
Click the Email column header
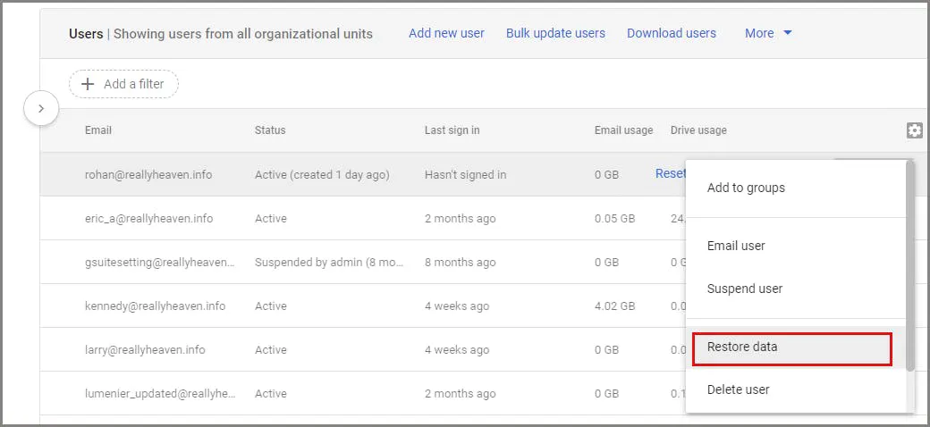98,130
